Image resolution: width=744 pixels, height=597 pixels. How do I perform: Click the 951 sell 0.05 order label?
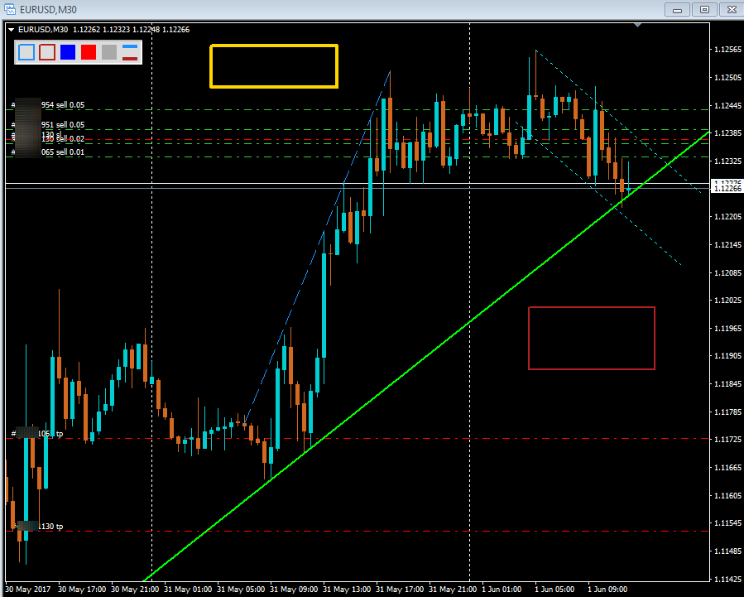coord(63,125)
